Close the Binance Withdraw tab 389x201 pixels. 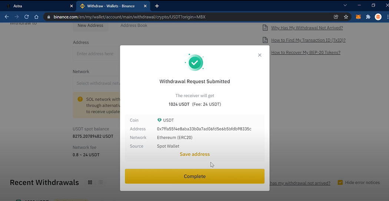[145, 6]
